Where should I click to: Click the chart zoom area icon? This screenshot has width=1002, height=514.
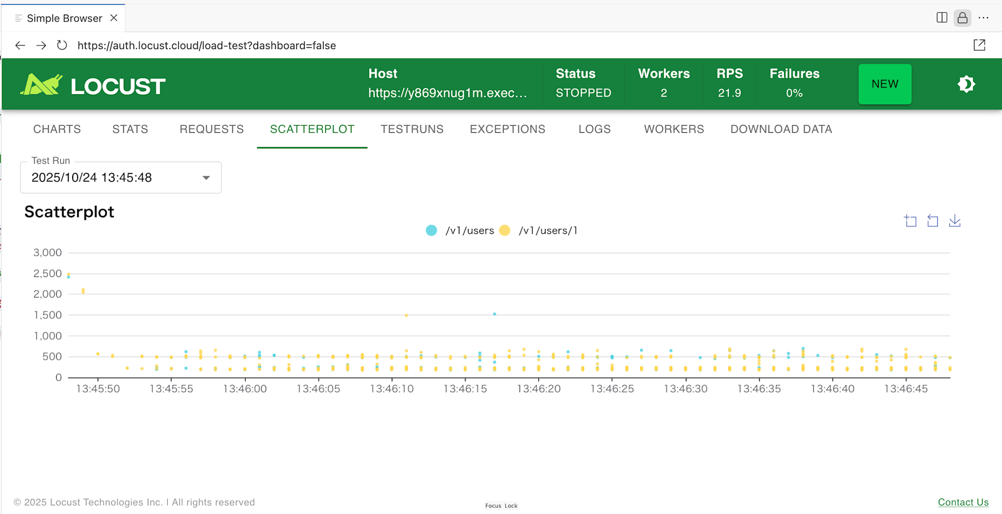tap(910, 221)
